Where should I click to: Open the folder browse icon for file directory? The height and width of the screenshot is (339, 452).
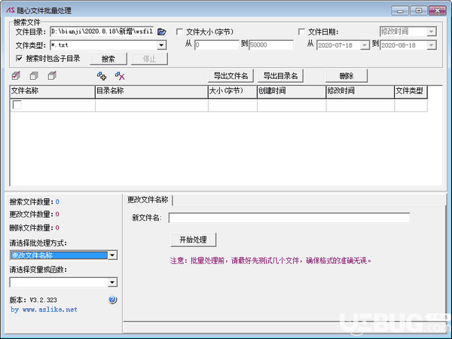pos(162,32)
